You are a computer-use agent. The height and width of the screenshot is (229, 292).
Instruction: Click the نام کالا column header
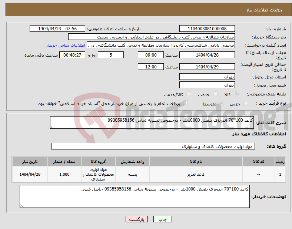pyautogui.click(x=196, y=162)
